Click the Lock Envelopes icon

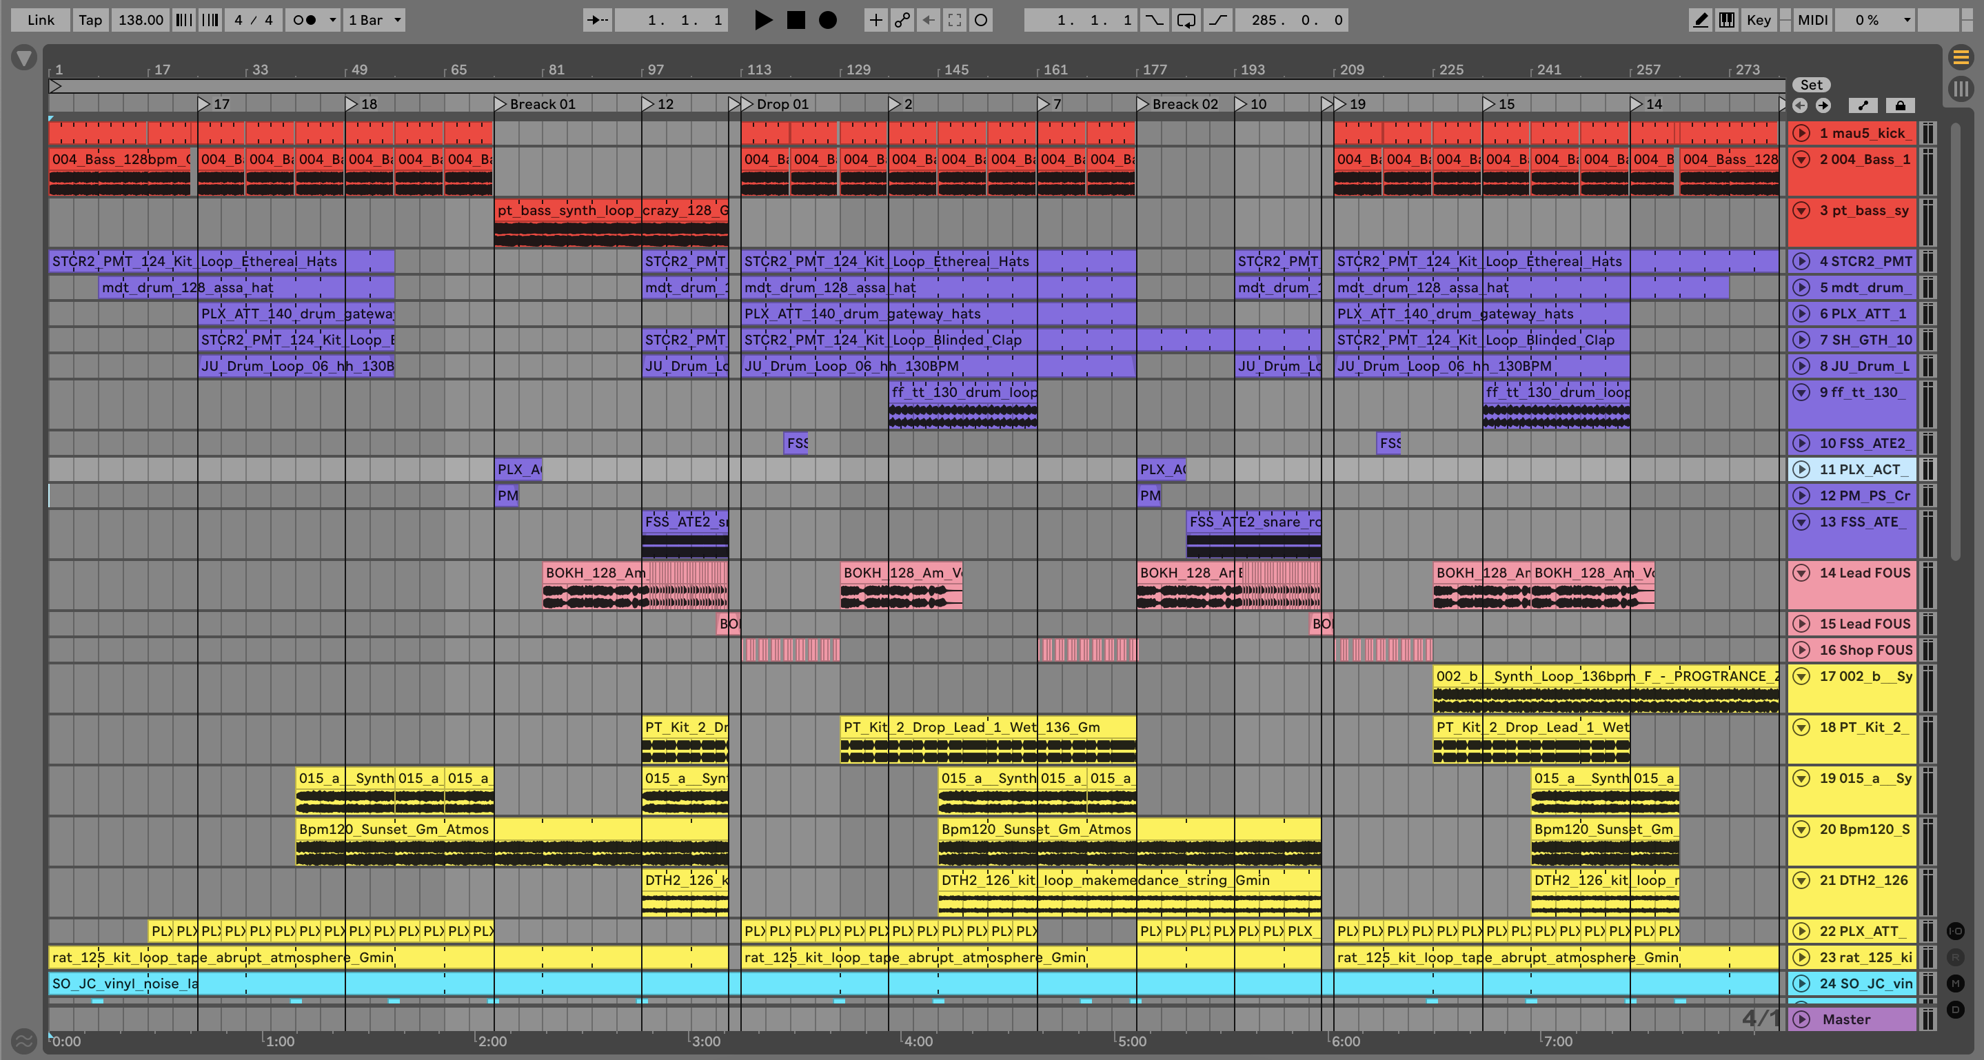(x=1900, y=105)
